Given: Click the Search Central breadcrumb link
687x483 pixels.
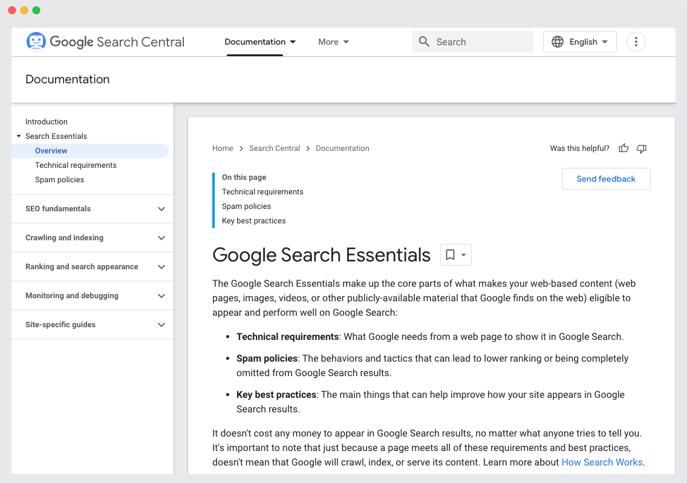Looking at the screenshot, I should click(x=275, y=149).
